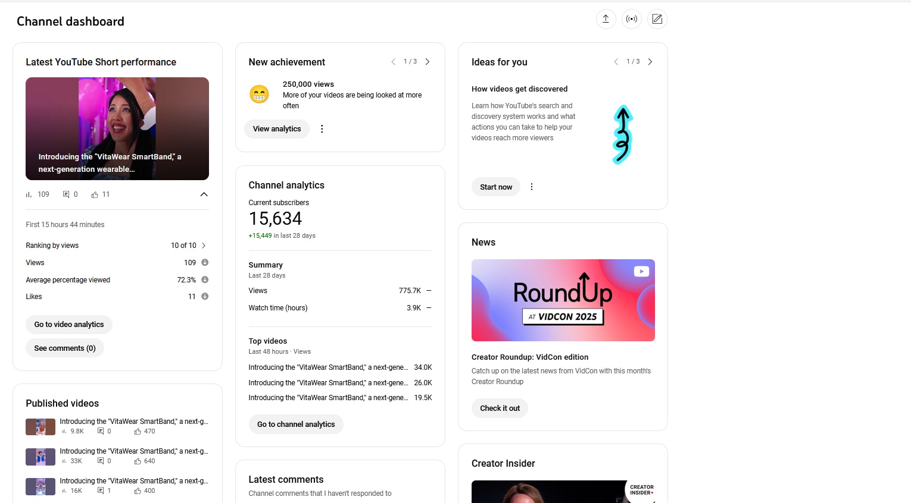
Task: Collapse the Short performance details chevron
Action: [x=204, y=194]
